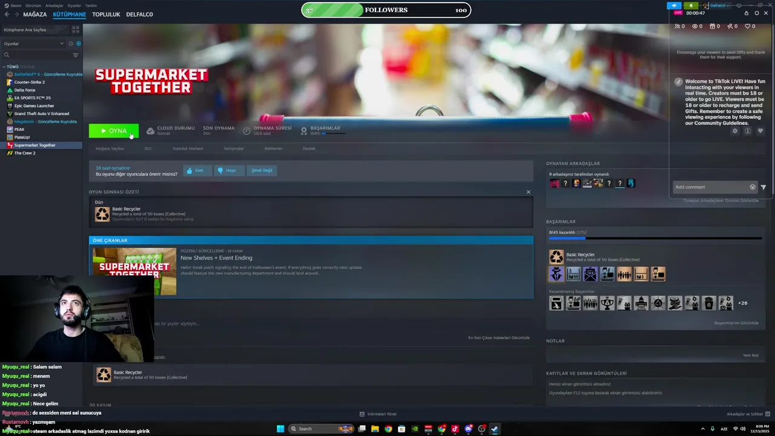This screenshot has width=775, height=436.
Task: Open İndirmeleri Yönet downloads bar
Action: 378,414
